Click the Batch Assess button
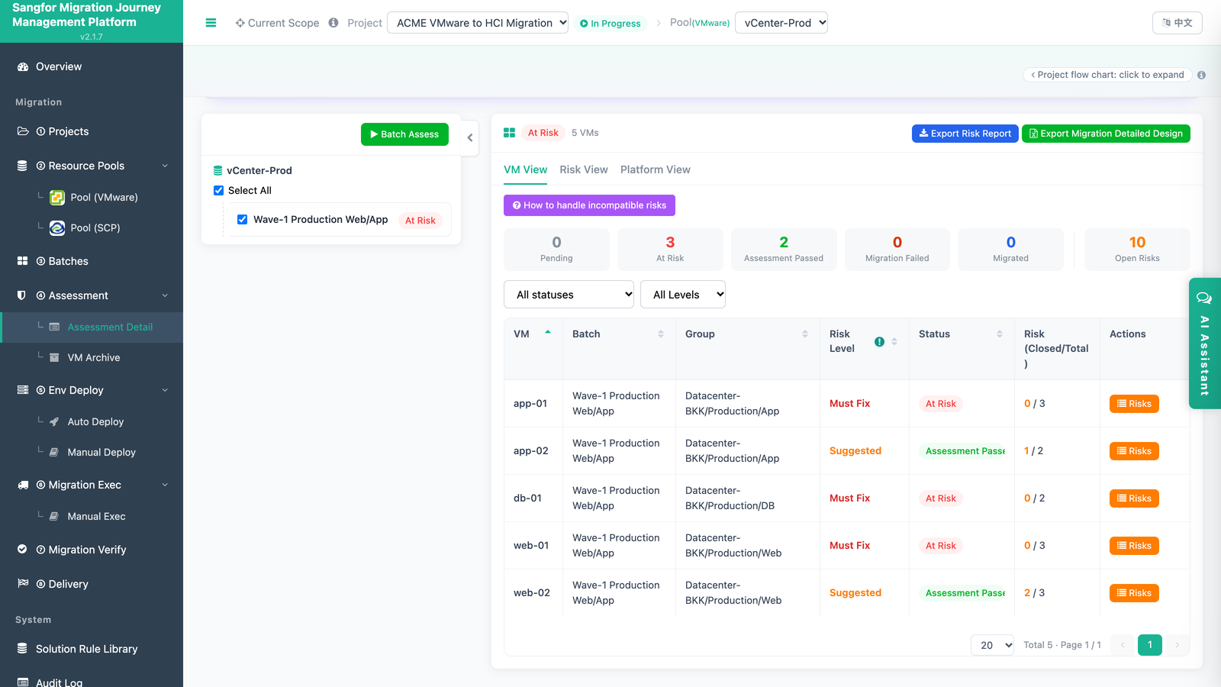Viewport: 1221px width, 687px height. 404,134
